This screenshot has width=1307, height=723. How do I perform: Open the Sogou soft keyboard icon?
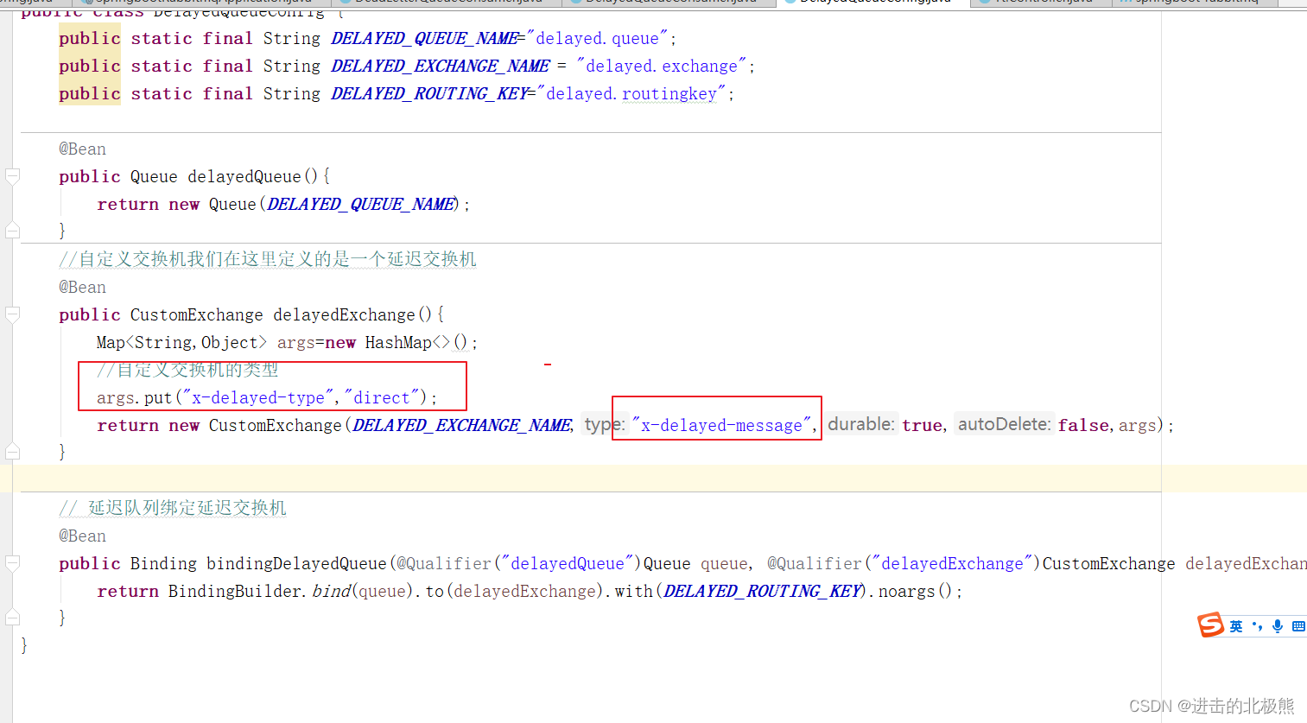click(1298, 626)
